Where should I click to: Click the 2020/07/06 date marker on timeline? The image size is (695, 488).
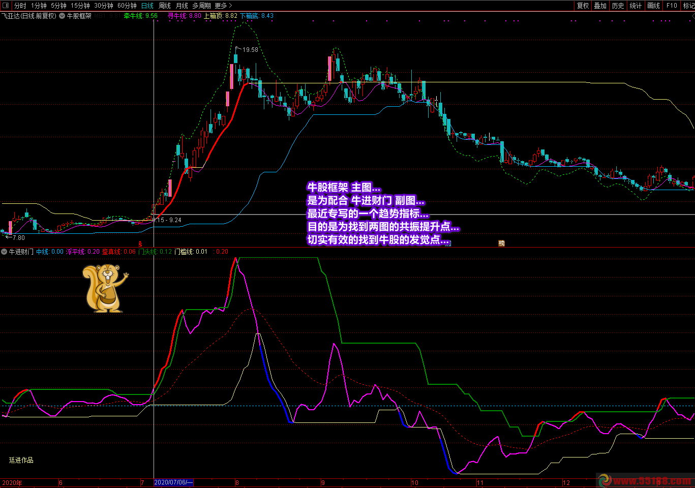(x=173, y=482)
